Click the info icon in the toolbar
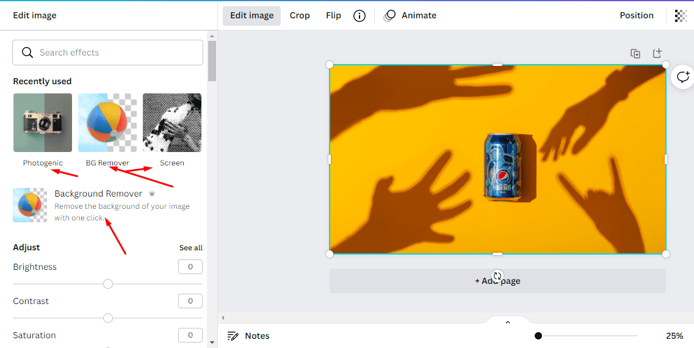Viewport: 694px width, 348px height. (x=360, y=16)
